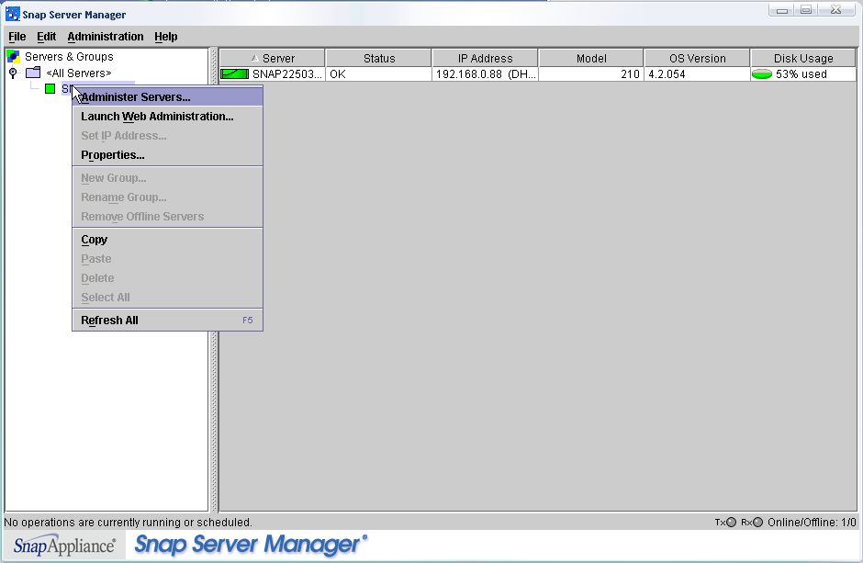Image resolution: width=863 pixels, height=563 pixels.
Task: Click the SNAP22503 server status icon in table
Action: coord(234,73)
